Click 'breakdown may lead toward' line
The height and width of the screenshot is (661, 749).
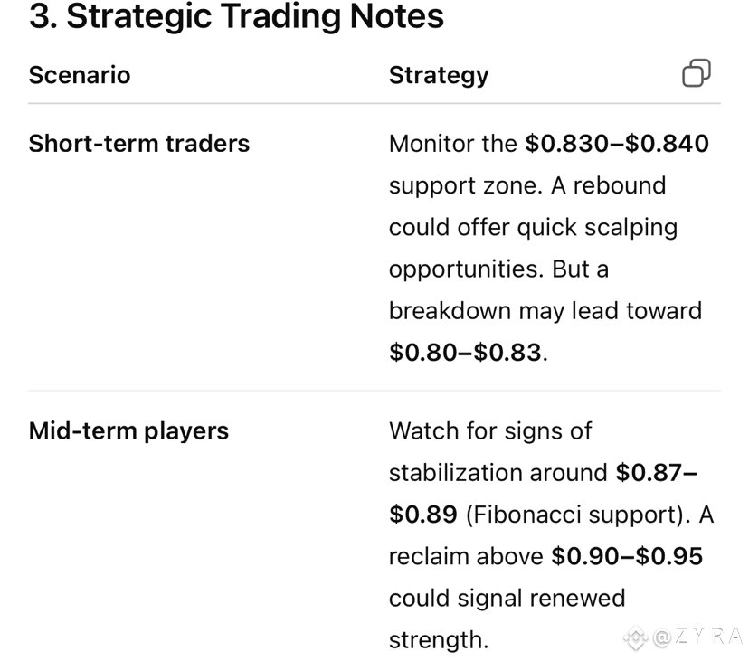pos(545,311)
